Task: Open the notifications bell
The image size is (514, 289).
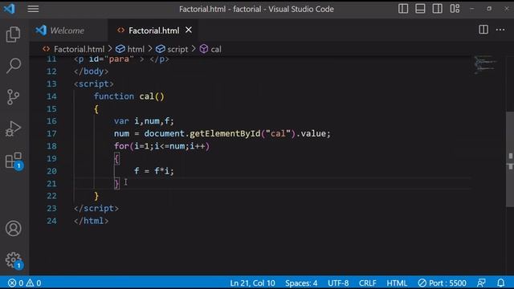Action: [500, 283]
